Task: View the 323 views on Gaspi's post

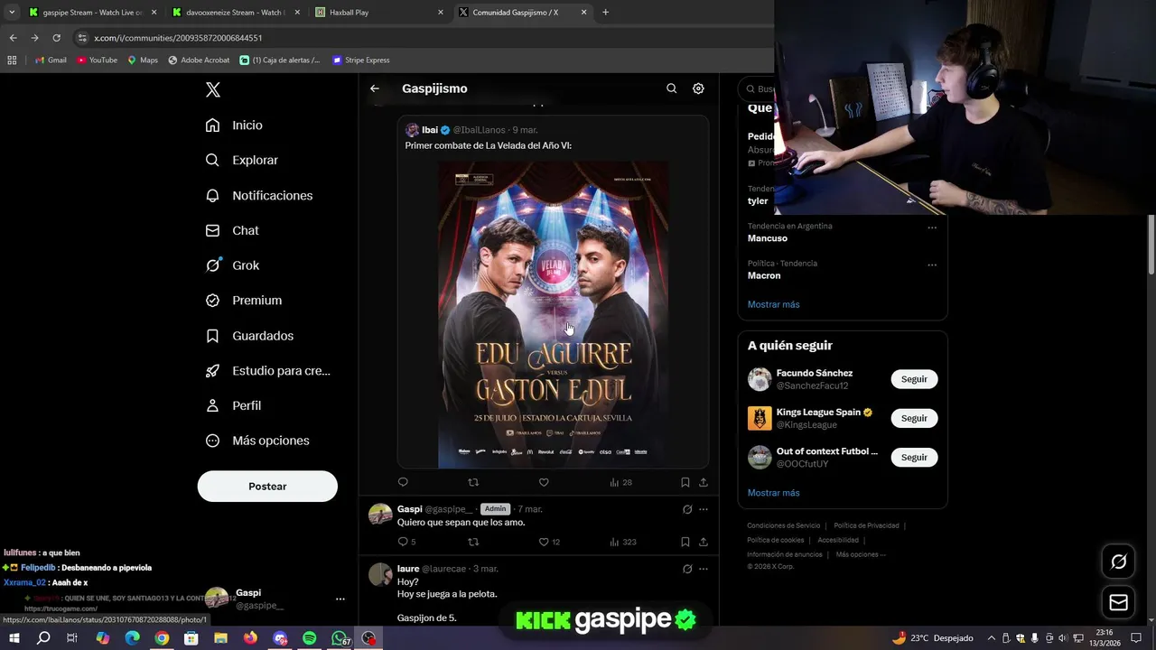Action: 623,542
